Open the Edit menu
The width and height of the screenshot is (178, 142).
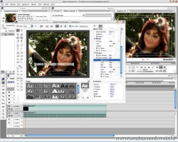pos(7,4)
